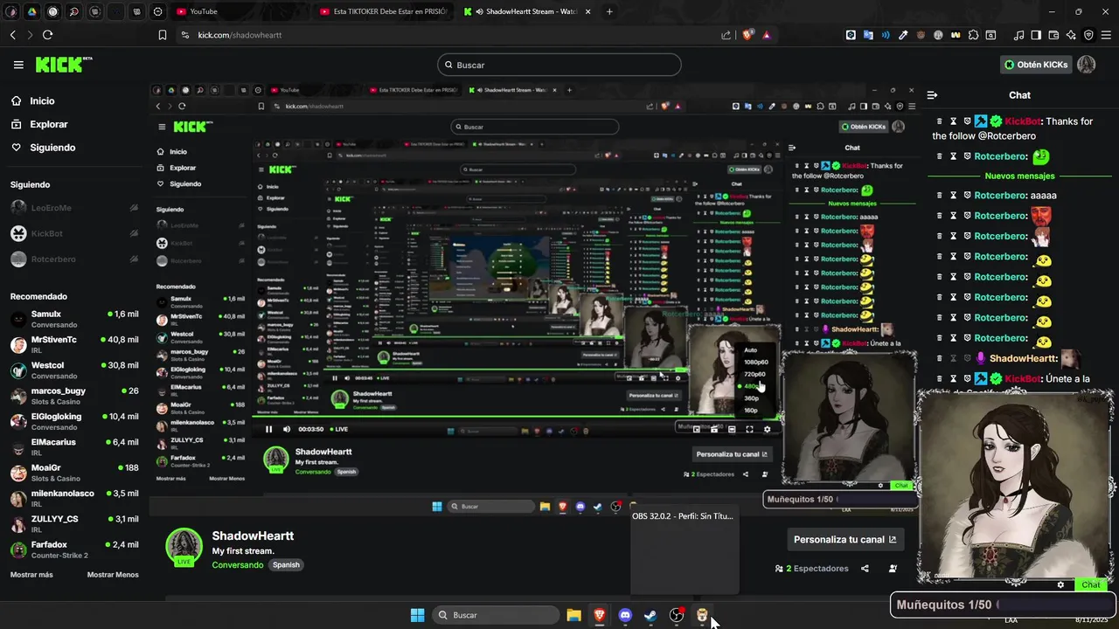Click the Nuevos mensajes divider in chat
1119x629 pixels.
[1019, 176]
